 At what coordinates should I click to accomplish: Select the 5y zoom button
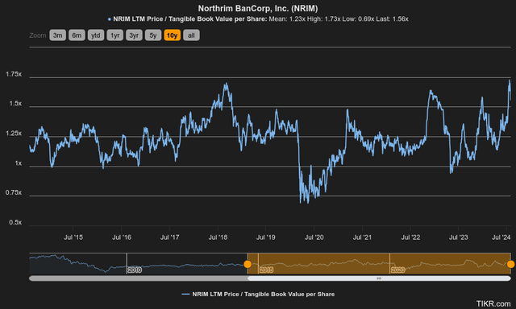[153, 35]
